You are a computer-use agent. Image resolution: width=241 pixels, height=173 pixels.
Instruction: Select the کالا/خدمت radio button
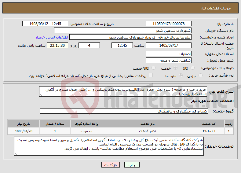click(x=153, y=68)
